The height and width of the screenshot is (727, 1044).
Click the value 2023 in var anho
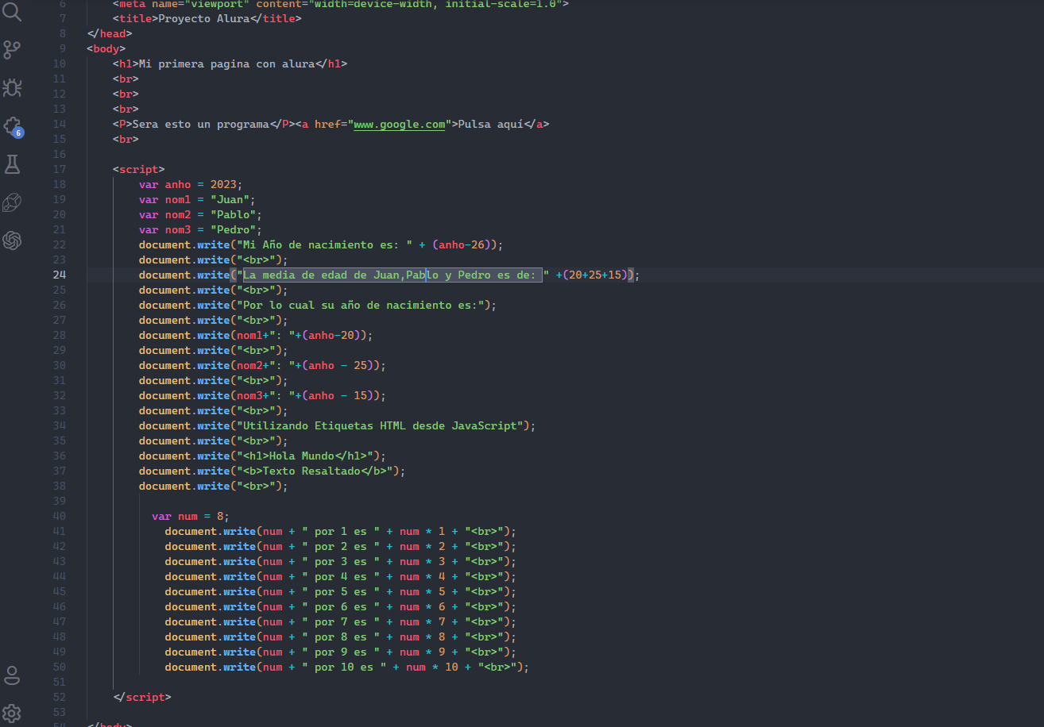[223, 184]
